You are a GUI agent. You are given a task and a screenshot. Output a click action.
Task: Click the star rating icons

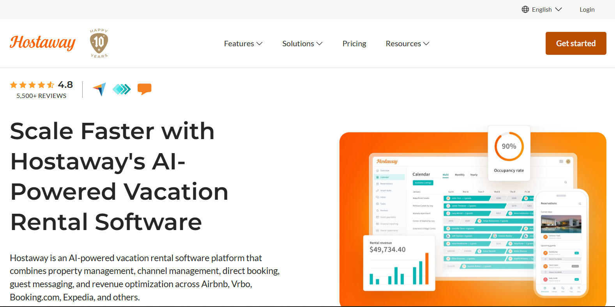pyautogui.click(x=32, y=85)
